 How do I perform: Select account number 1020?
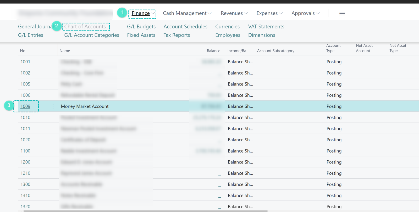tap(25, 140)
